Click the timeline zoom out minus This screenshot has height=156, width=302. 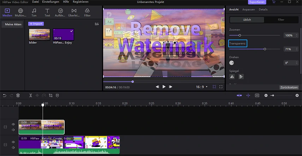pos(266,95)
